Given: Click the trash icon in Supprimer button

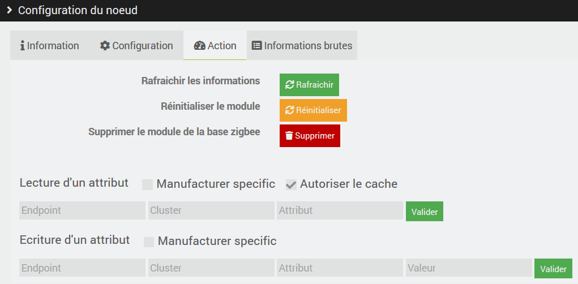Looking at the screenshot, I should click(289, 136).
